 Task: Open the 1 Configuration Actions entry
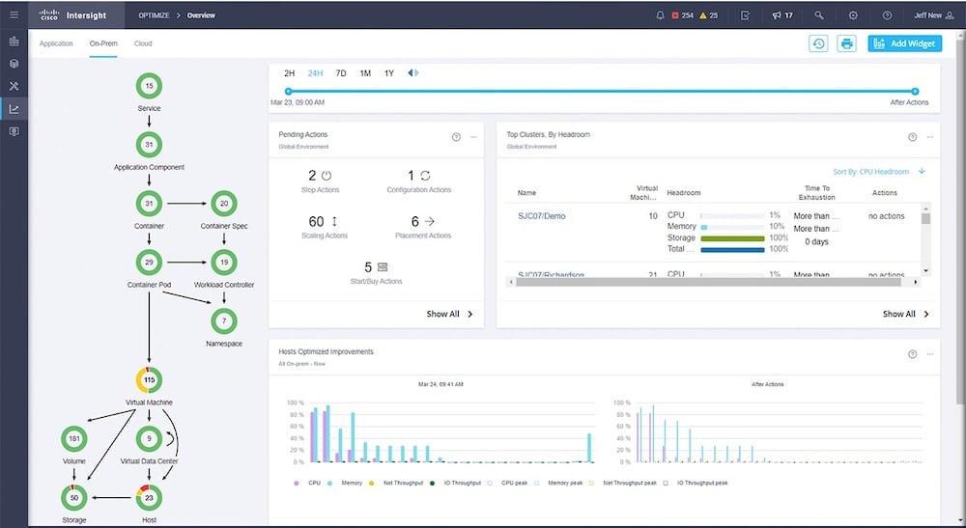click(x=419, y=181)
